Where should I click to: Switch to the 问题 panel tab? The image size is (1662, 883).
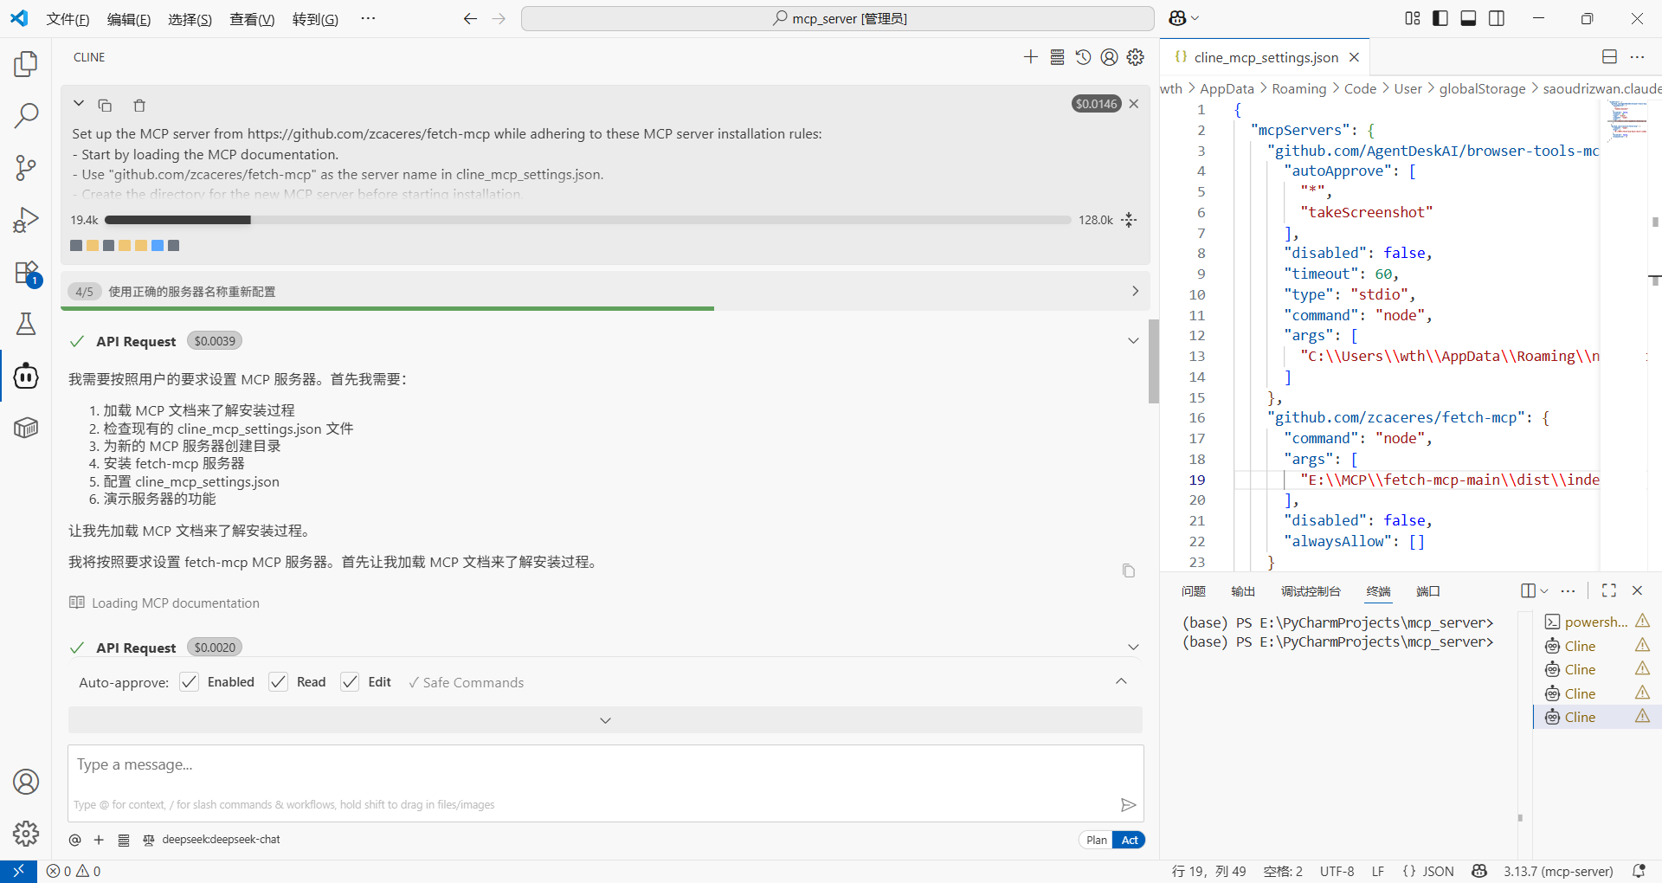pos(1194,591)
